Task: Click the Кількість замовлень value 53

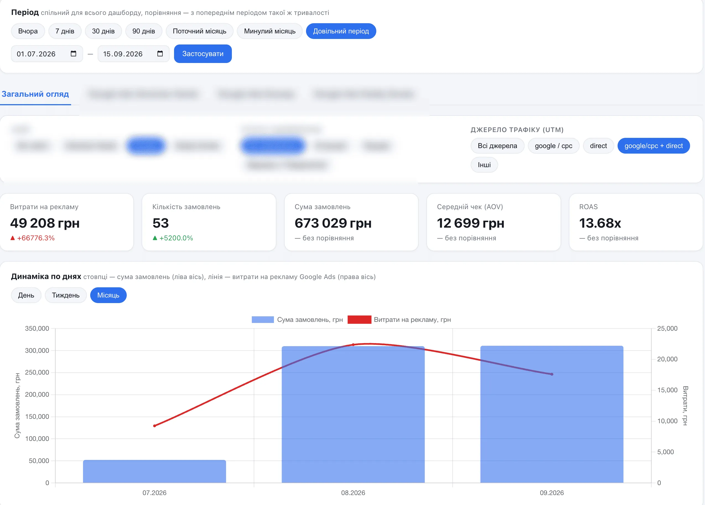Action: (161, 223)
